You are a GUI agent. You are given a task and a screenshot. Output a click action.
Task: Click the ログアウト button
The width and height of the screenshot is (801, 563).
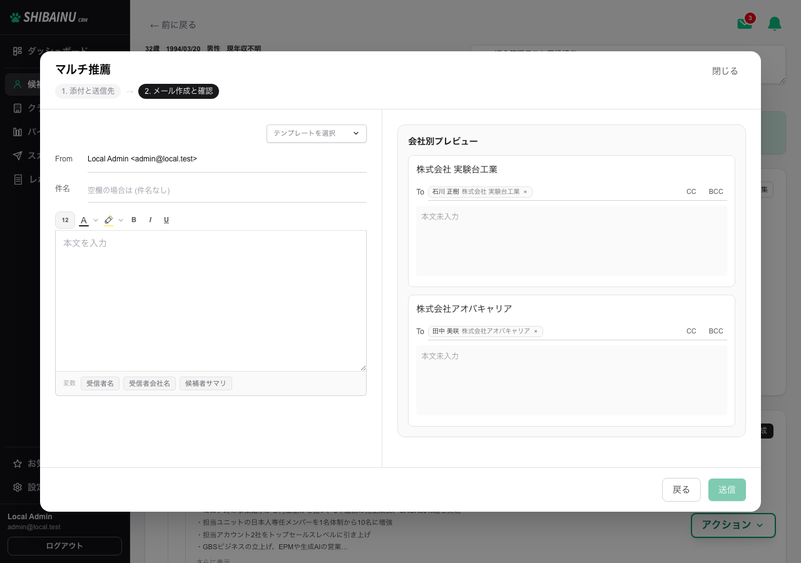(x=64, y=546)
